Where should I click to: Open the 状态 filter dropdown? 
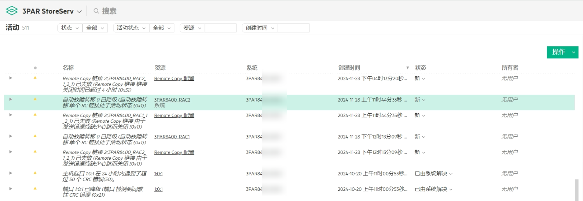coord(70,28)
